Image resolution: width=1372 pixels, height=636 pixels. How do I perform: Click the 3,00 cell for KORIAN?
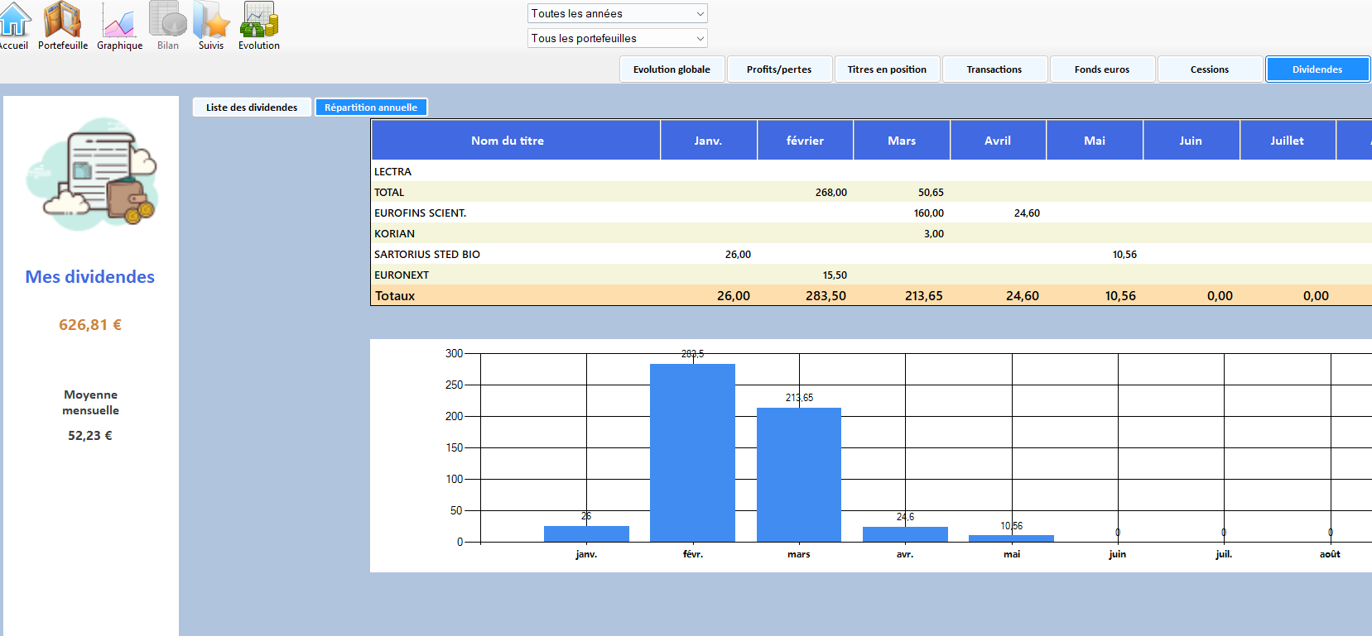click(934, 233)
